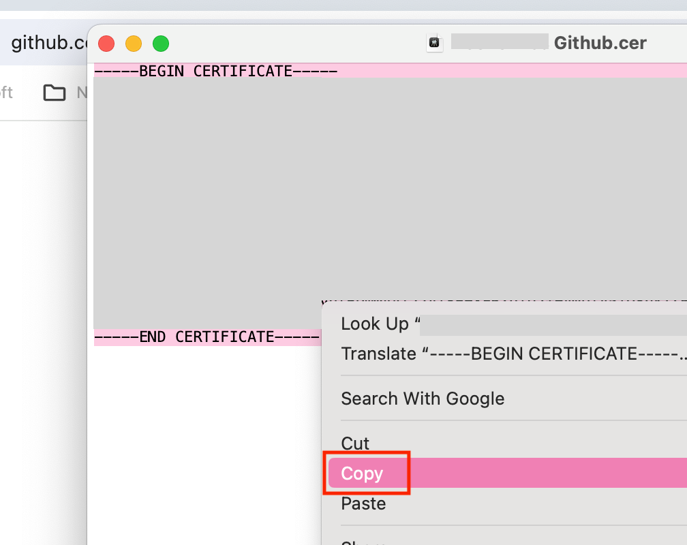The width and height of the screenshot is (687, 545).
Task: Choose Paste in the context menu
Action: click(x=363, y=503)
